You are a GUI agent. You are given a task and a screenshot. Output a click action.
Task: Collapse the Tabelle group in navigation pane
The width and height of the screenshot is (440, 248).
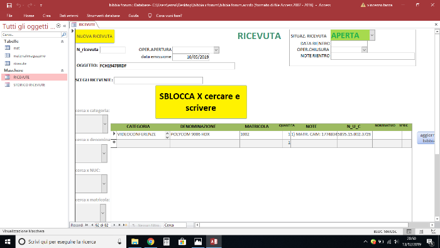click(62, 42)
